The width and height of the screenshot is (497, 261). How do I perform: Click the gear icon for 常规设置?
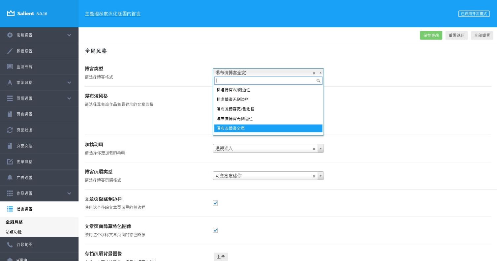click(10, 35)
